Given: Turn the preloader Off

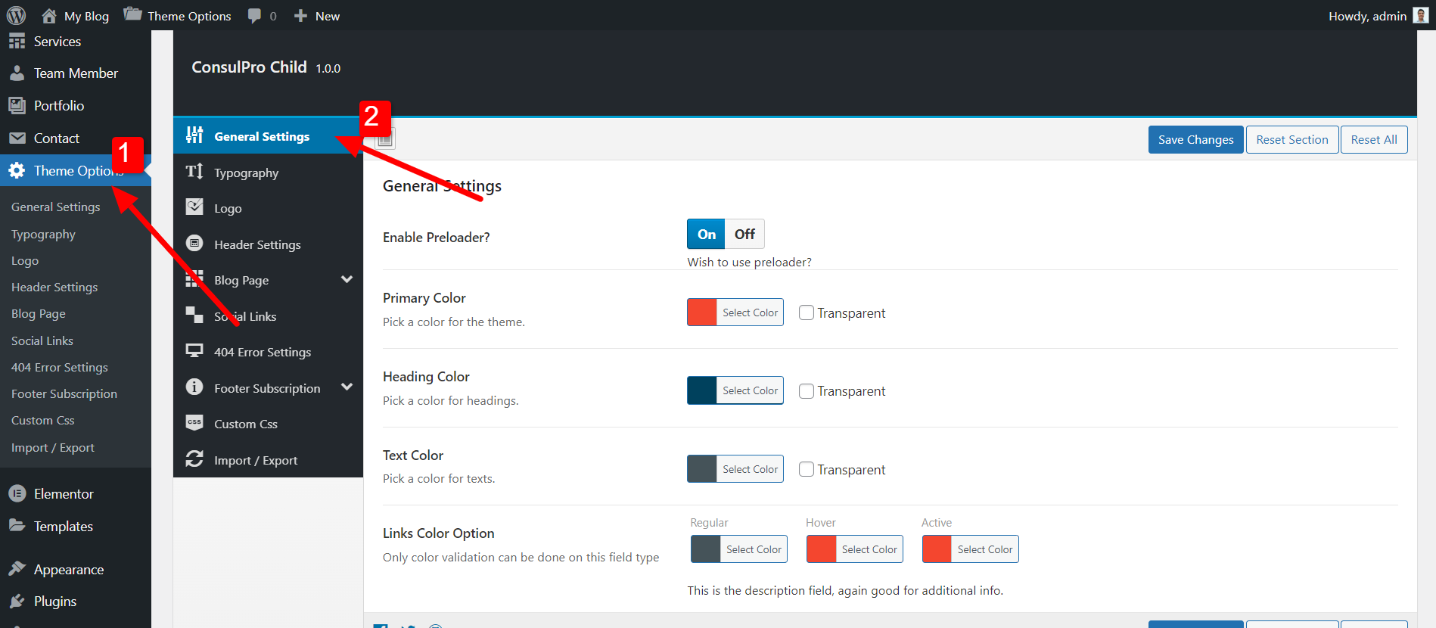Looking at the screenshot, I should [744, 234].
